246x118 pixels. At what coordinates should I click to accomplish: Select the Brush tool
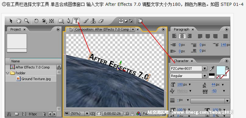click(x=86, y=21)
